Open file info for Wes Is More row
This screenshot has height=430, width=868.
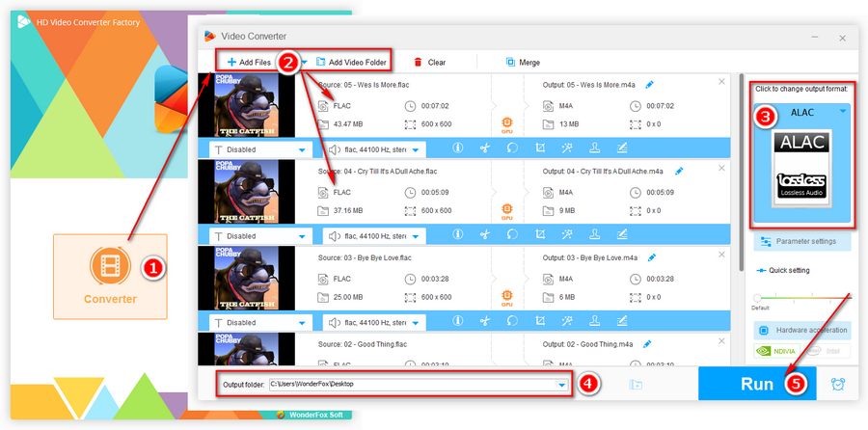(458, 148)
